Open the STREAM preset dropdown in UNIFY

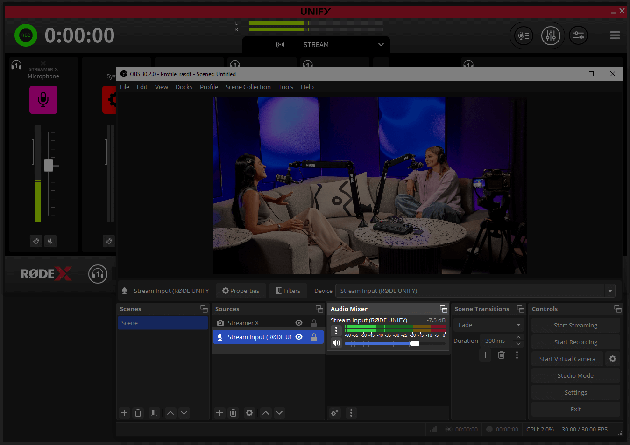click(x=381, y=45)
